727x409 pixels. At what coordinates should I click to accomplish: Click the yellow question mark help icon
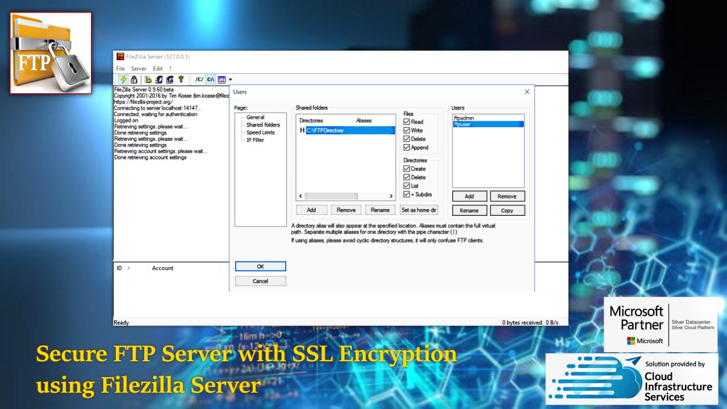tap(181, 80)
